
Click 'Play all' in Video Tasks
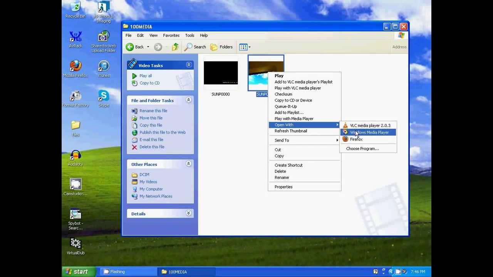coord(146,76)
